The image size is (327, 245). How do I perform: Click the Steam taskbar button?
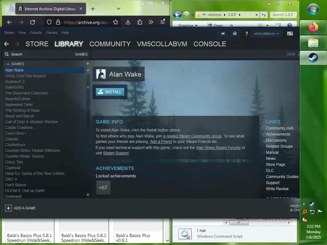coord(313,58)
